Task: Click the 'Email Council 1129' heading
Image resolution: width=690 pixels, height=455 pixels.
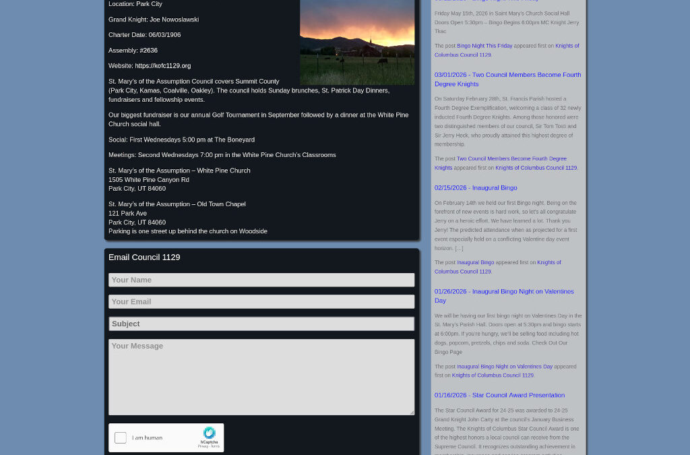Action: pos(144,257)
